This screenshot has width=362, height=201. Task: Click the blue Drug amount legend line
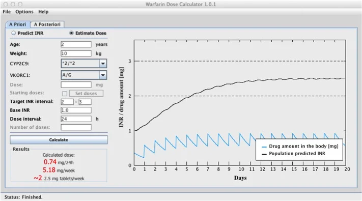(264, 147)
